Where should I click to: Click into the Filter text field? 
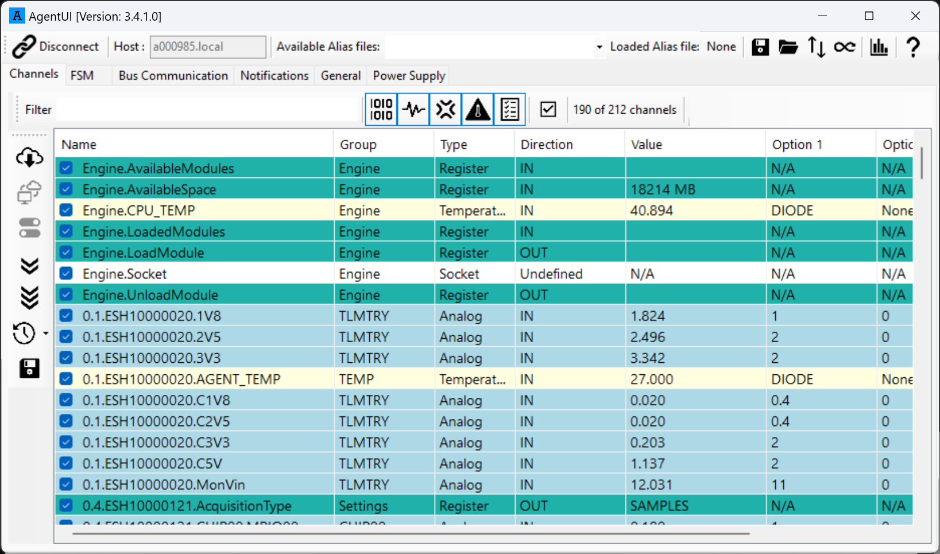tap(208, 110)
